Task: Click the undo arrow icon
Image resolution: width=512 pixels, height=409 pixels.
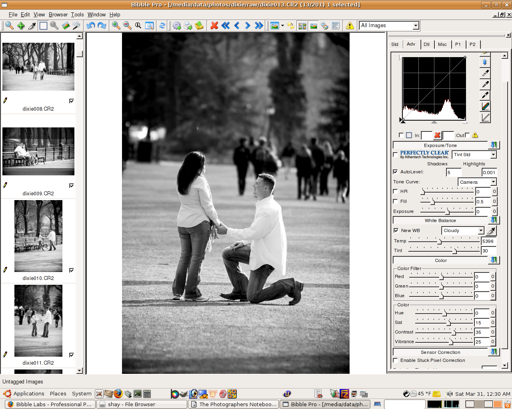Action: 91,26
